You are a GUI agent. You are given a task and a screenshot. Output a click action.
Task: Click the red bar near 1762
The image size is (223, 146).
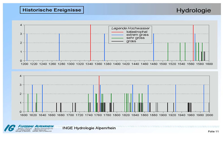pos(99,94)
